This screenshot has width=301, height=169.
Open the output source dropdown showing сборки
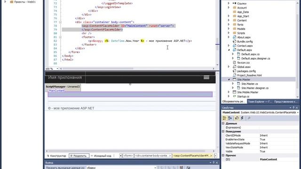pyautogui.click(x=155, y=168)
